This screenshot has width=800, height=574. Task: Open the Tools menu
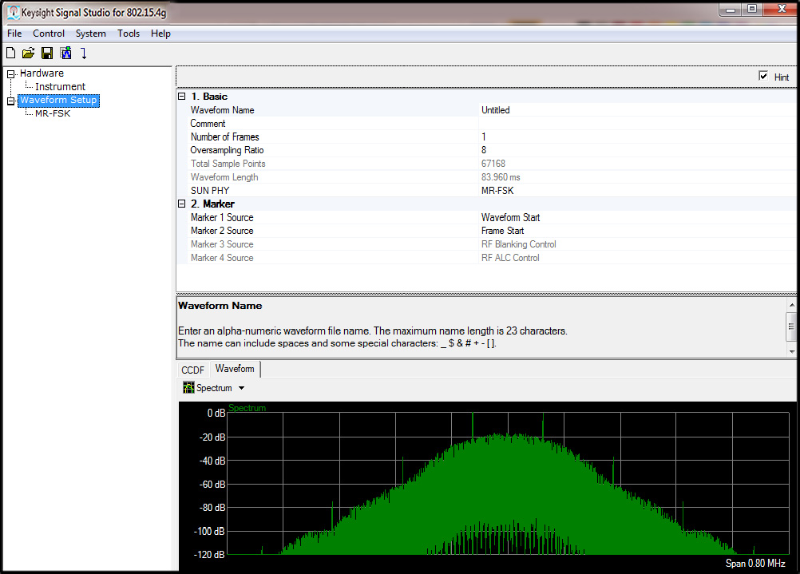pos(129,34)
